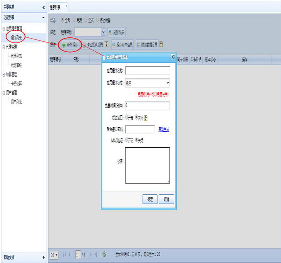Image resolution: width=281 pixels, height=263 pixels.
Task: Open 卡密结算 in the sidebar tree
Action: (16, 84)
